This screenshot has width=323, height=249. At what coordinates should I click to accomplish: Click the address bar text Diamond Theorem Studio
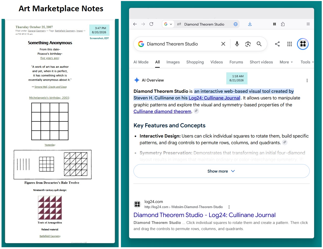coord(204,24)
